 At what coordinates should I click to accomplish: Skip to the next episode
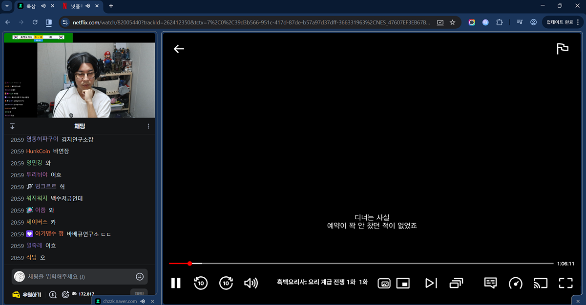point(431,283)
